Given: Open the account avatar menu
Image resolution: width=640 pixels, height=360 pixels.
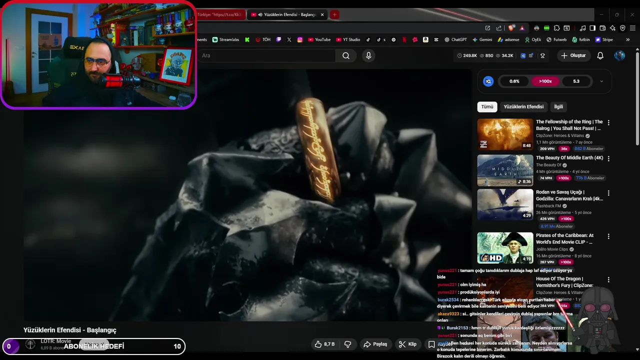Looking at the screenshot, I should pos(619,55).
